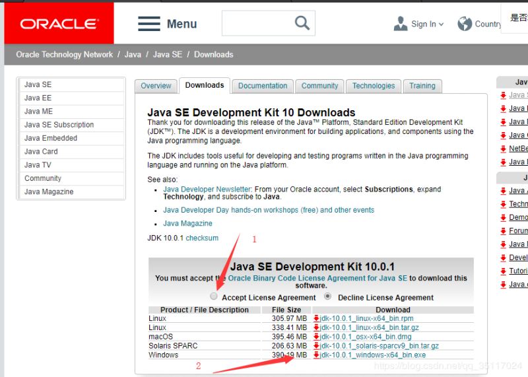Open Java Magazine sidebar item
The image size is (528, 377).
click(72, 191)
